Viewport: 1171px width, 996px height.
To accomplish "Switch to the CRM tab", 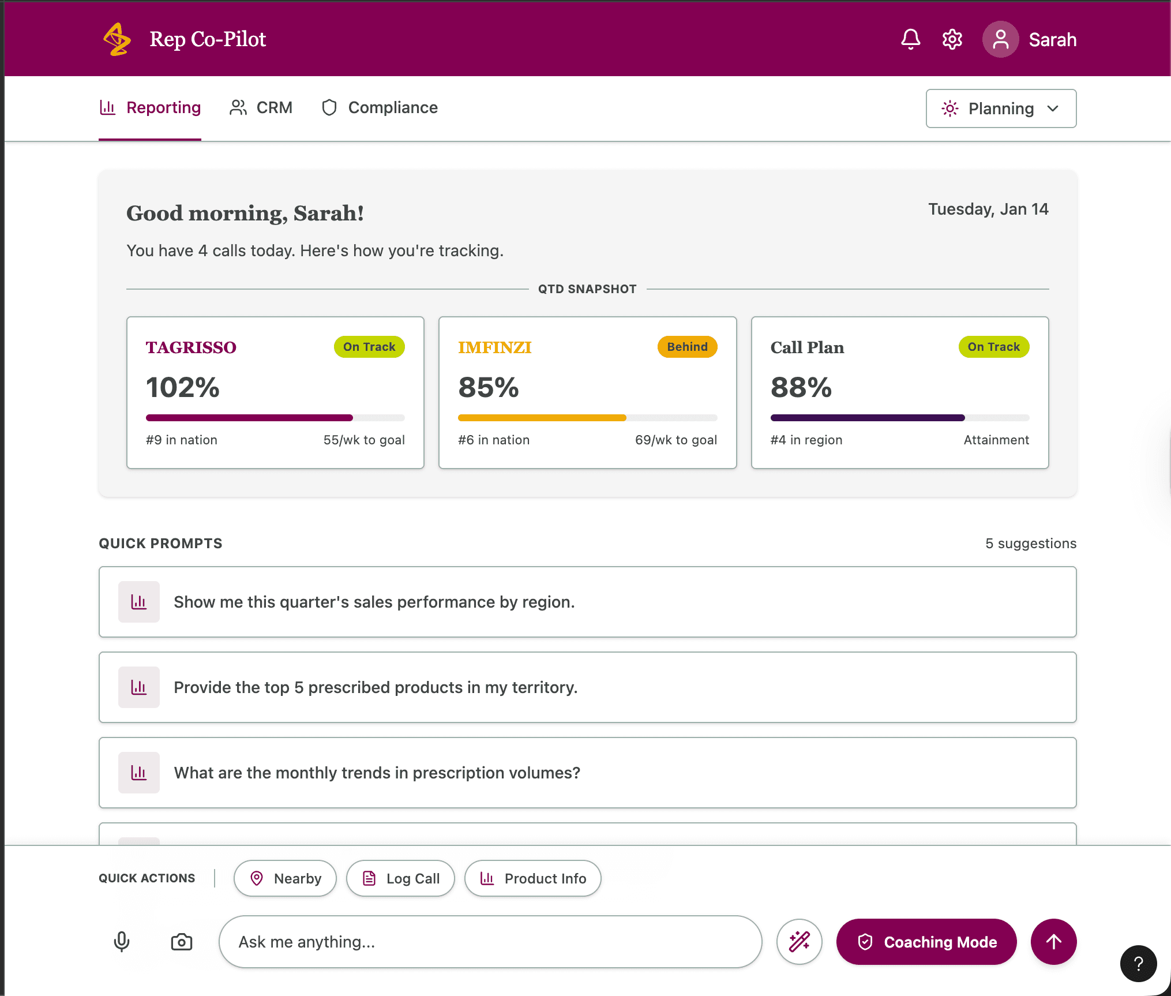I will [261, 107].
